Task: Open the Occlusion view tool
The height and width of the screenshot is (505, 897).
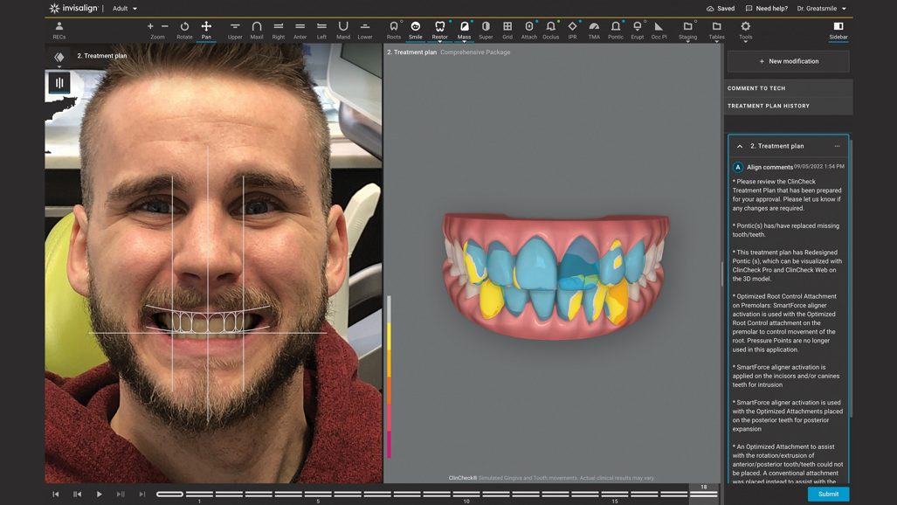Action: coord(550,26)
